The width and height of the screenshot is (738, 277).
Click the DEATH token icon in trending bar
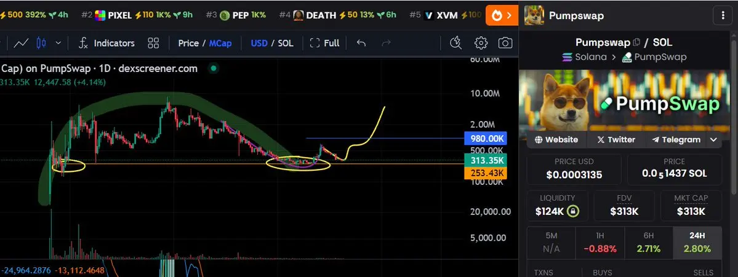coord(299,15)
